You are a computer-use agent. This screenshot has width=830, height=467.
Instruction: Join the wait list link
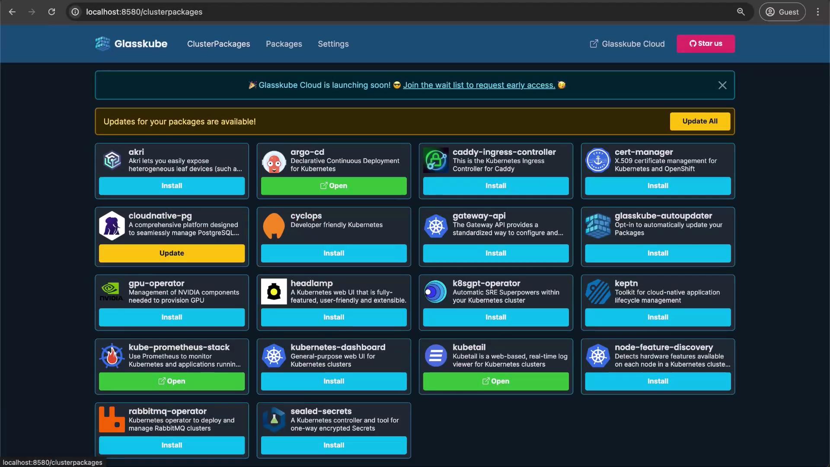pyautogui.click(x=479, y=85)
